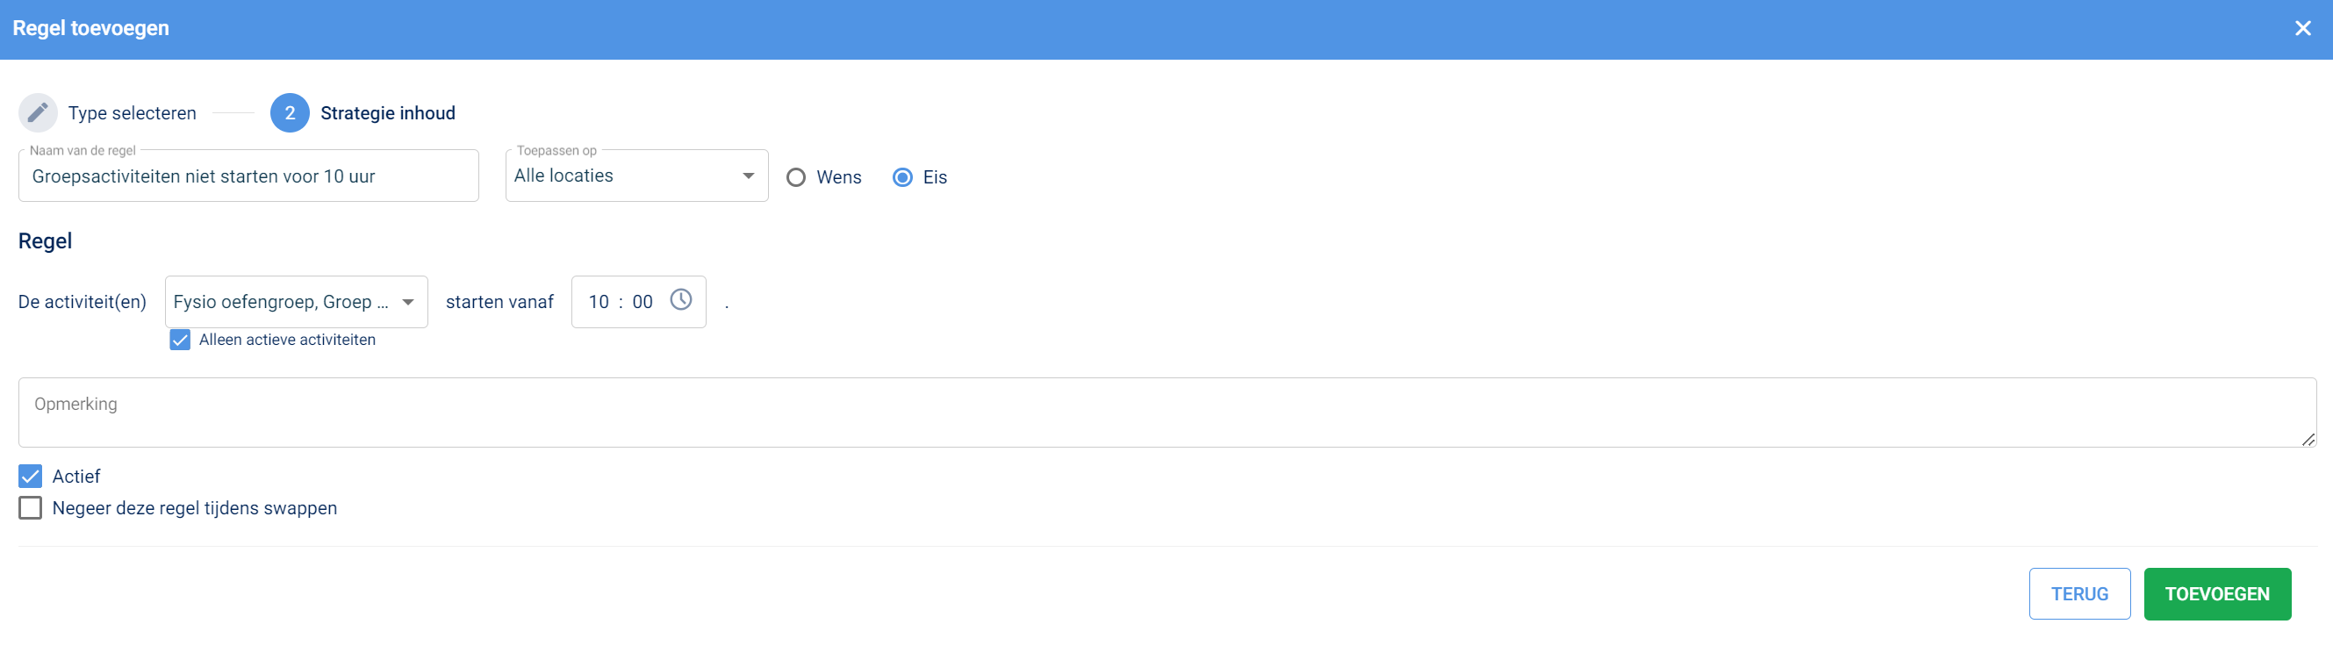Image resolution: width=2333 pixels, height=660 pixels.
Task: Click the step 2 circle icon
Action: pyautogui.click(x=290, y=113)
